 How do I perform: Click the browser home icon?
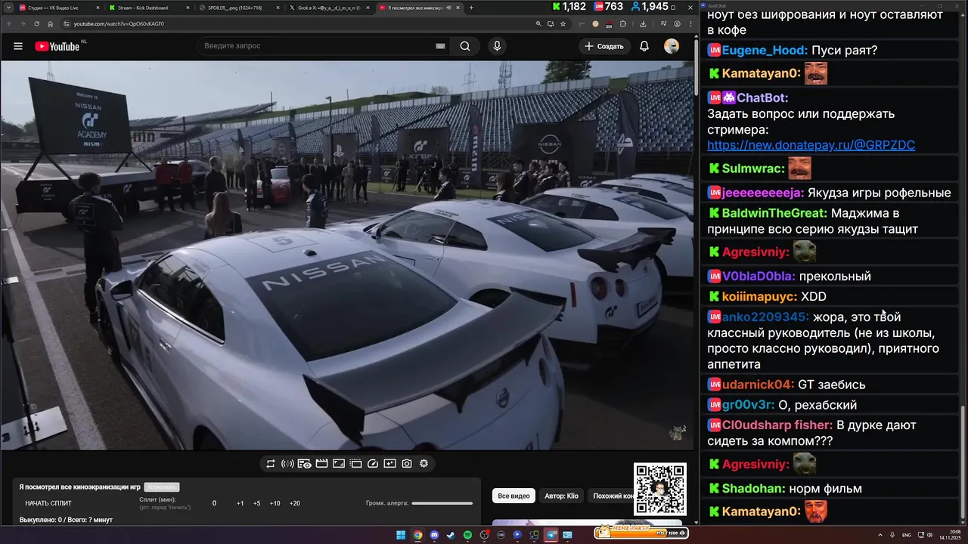[x=51, y=24]
